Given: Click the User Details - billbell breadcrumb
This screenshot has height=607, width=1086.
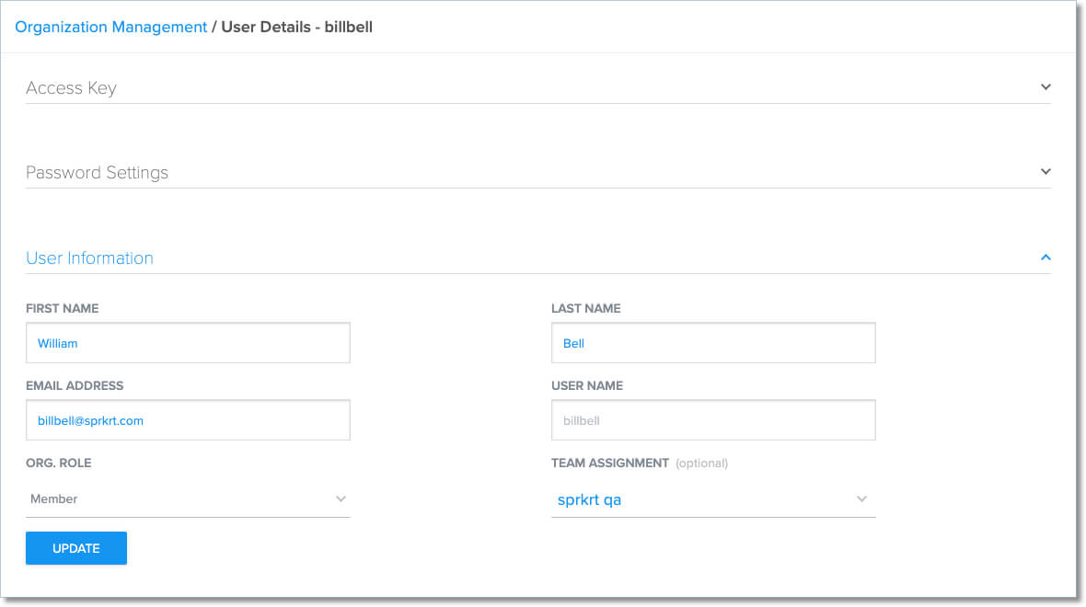Looking at the screenshot, I should [296, 27].
